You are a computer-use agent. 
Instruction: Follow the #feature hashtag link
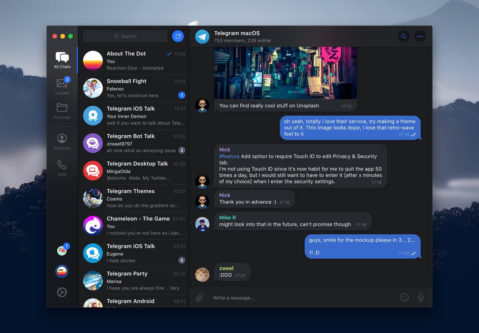(x=229, y=156)
